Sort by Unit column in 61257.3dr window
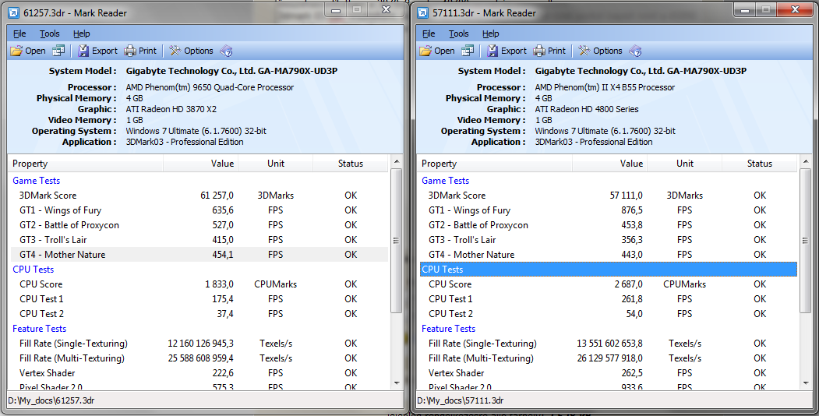 [x=276, y=164]
